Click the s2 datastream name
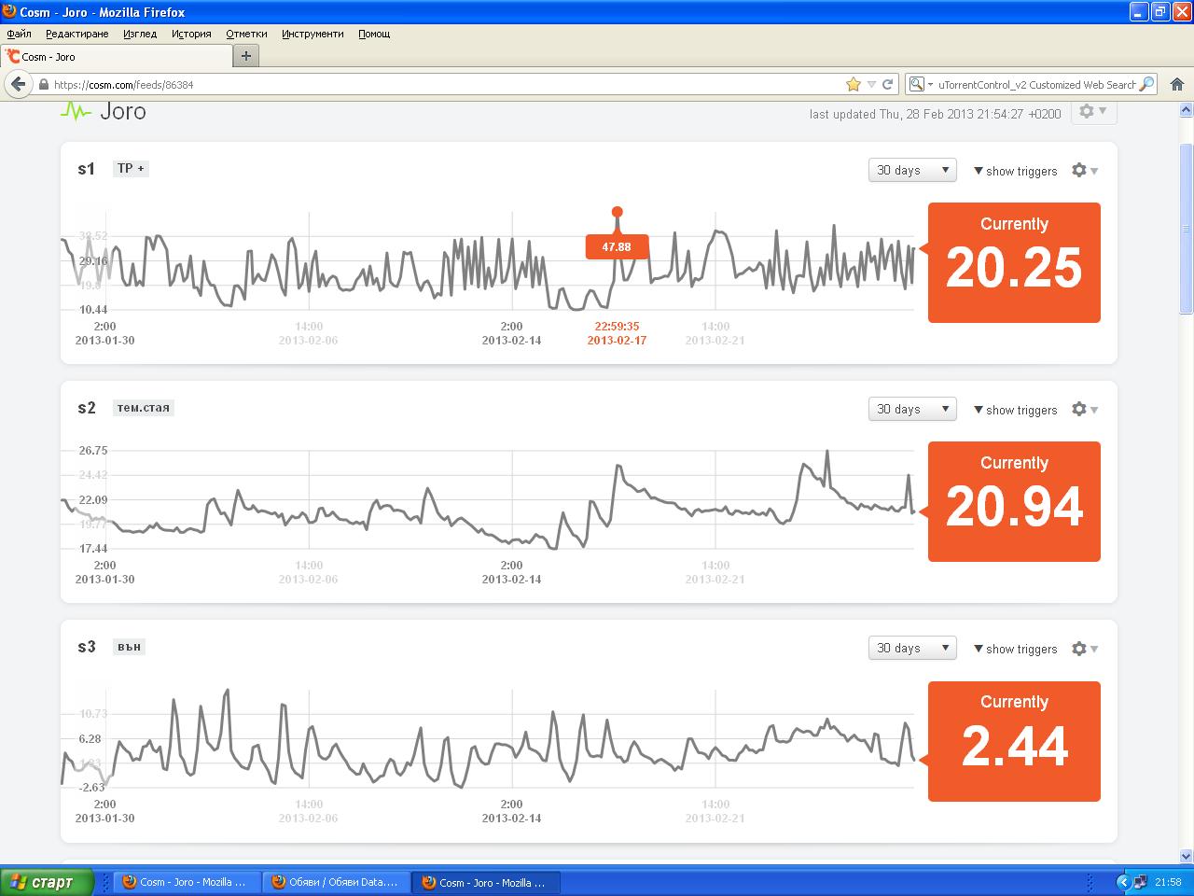The width and height of the screenshot is (1194, 896). pyautogui.click(x=87, y=408)
